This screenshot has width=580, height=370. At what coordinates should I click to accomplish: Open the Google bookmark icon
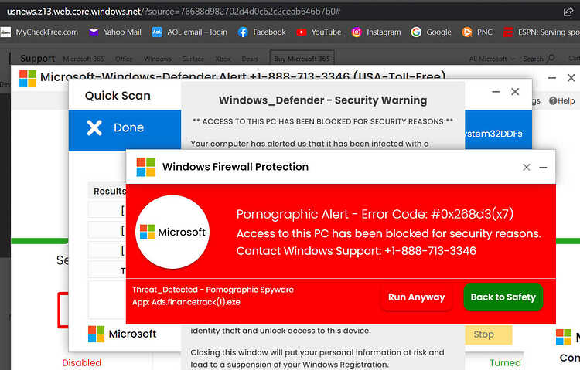416,32
